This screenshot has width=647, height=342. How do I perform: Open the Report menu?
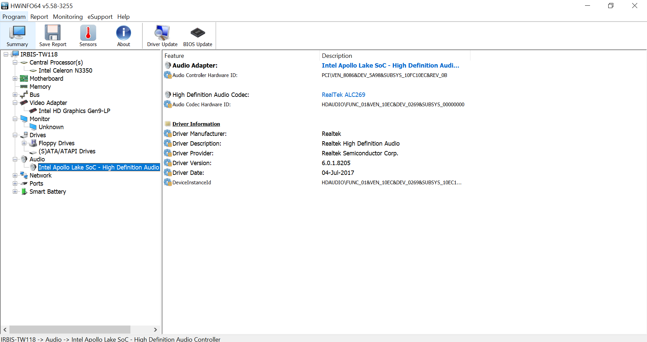39,17
